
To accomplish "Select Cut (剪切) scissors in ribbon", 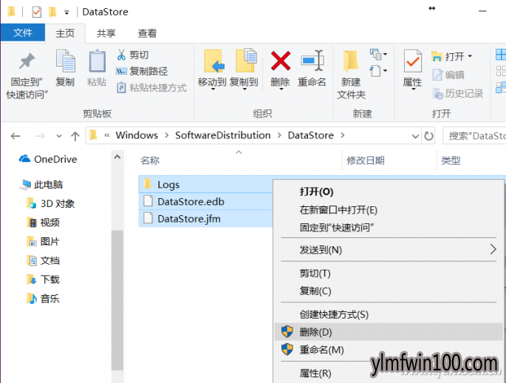I will [133, 55].
